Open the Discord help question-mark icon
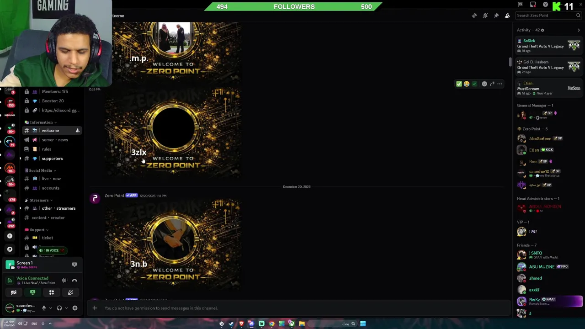The width and height of the screenshot is (585, 329). pos(545,5)
